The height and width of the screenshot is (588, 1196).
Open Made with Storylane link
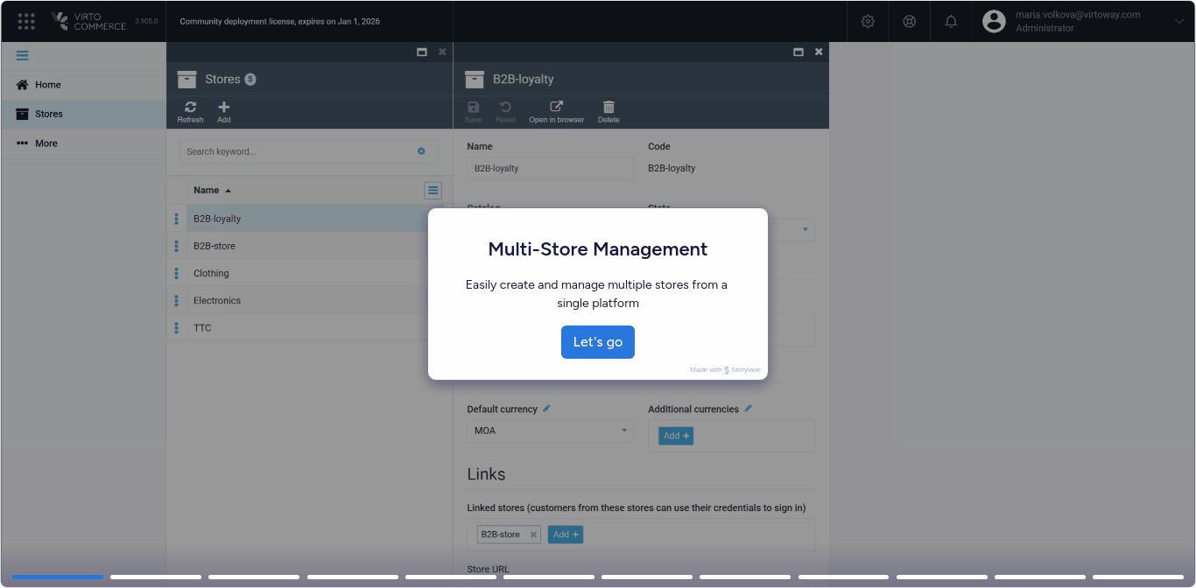click(x=725, y=370)
